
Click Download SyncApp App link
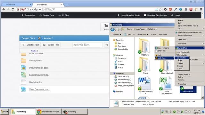pos(155,15)
